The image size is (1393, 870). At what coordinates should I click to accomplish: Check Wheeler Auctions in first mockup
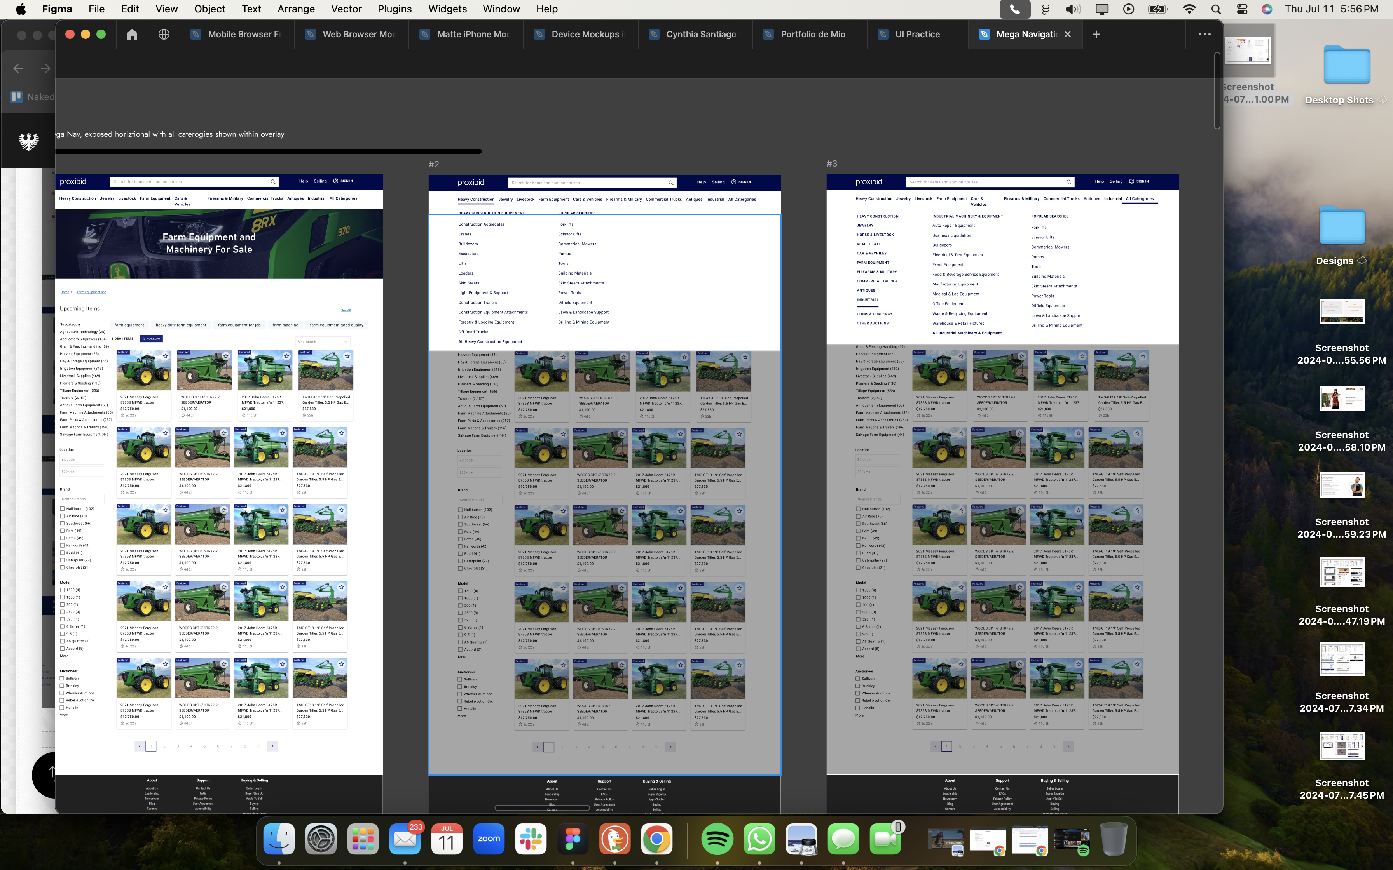62,693
